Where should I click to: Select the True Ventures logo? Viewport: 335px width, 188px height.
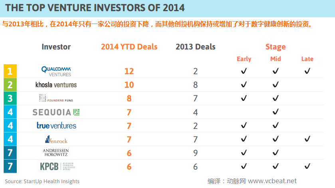pyautogui.click(x=56, y=126)
